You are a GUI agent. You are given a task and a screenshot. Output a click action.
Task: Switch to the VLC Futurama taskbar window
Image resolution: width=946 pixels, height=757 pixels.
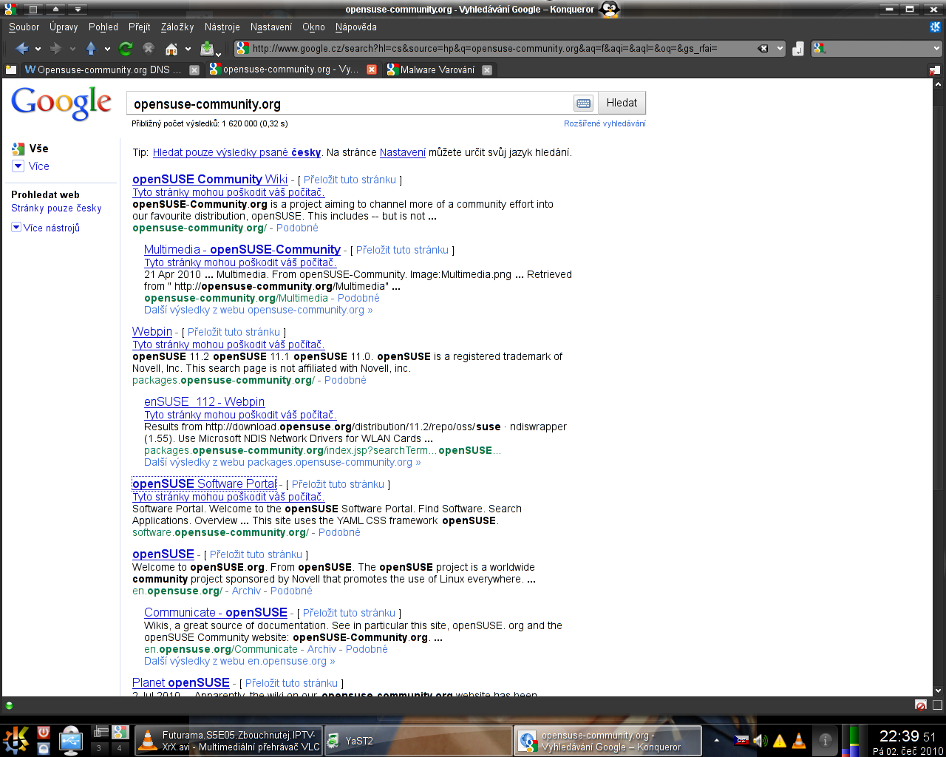[x=229, y=741]
